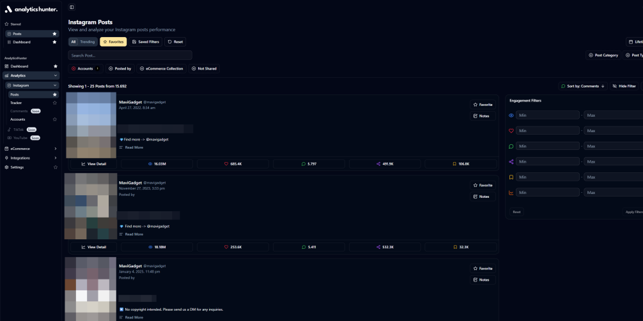This screenshot has width=643, height=321.
Task: Click the Analytics Hunter logo
Action: 31,9
